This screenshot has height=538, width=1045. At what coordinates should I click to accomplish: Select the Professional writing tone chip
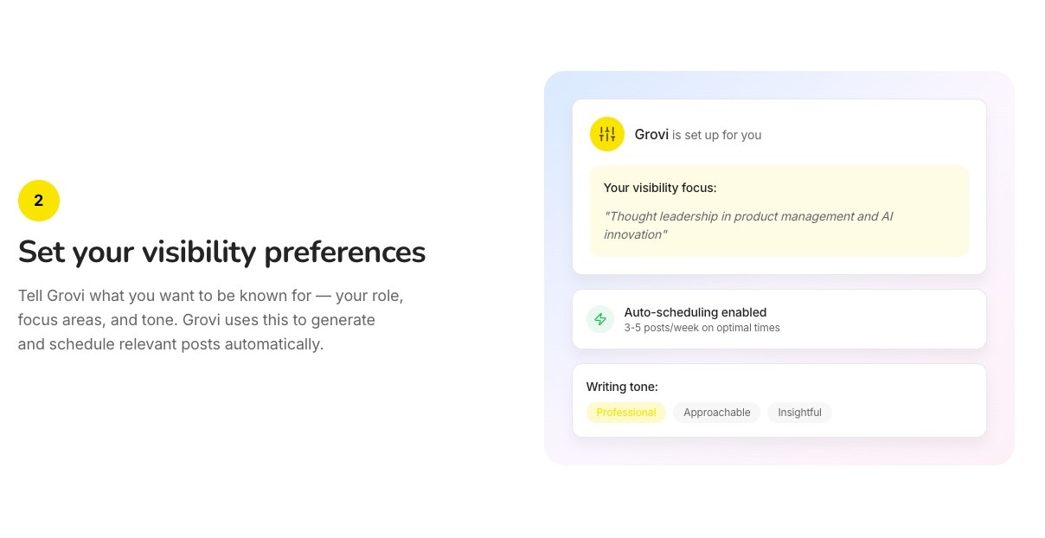625,413
